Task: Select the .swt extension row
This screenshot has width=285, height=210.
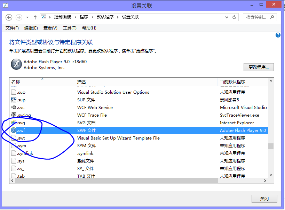Action: pos(139,138)
